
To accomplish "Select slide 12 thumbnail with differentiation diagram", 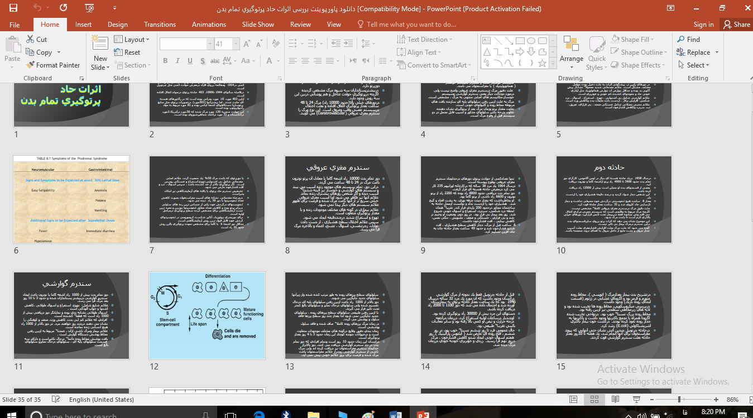I will pyautogui.click(x=207, y=316).
